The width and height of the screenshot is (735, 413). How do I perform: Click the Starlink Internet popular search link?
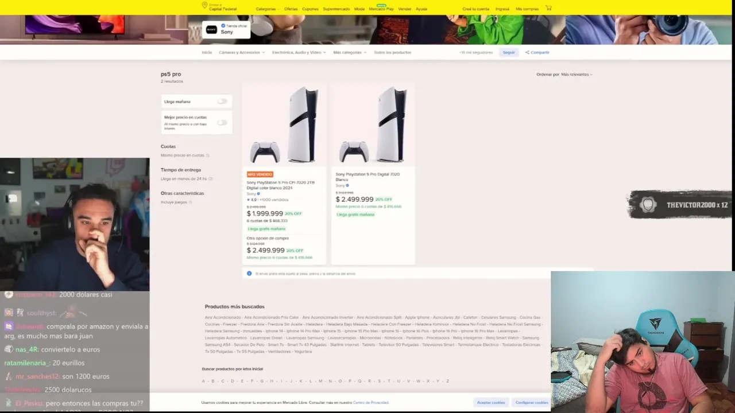click(344, 345)
